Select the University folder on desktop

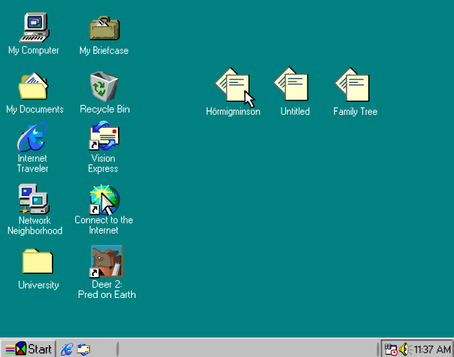click(x=38, y=262)
